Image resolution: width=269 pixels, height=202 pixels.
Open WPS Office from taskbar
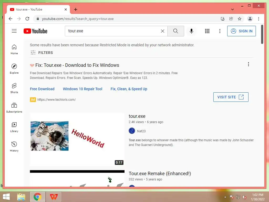[x=54, y=197]
